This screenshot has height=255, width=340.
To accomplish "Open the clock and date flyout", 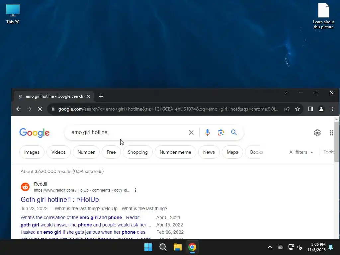I will tap(316, 247).
